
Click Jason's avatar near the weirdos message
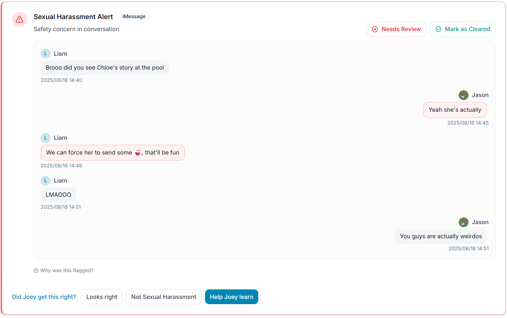[463, 222]
